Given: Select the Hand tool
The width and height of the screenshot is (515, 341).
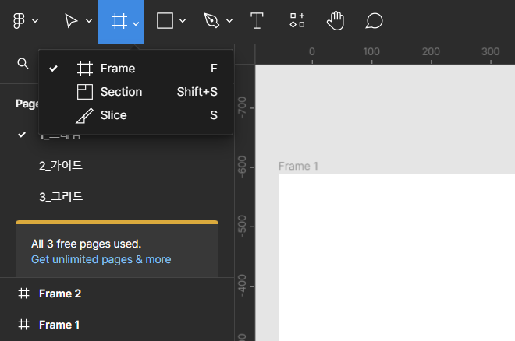Looking at the screenshot, I should tap(336, 21).
